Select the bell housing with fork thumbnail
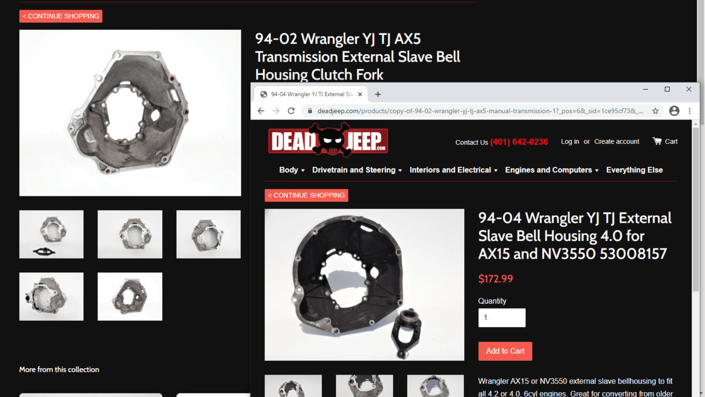Screen dimensions: 705x397 coord(51,235)
